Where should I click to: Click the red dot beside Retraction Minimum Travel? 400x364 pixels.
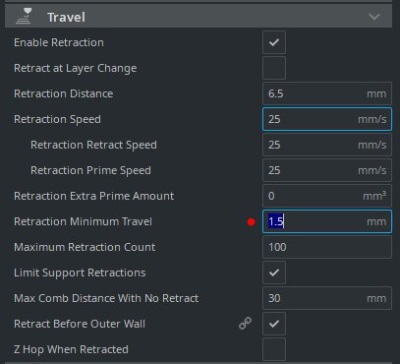(x=252, y=222)
